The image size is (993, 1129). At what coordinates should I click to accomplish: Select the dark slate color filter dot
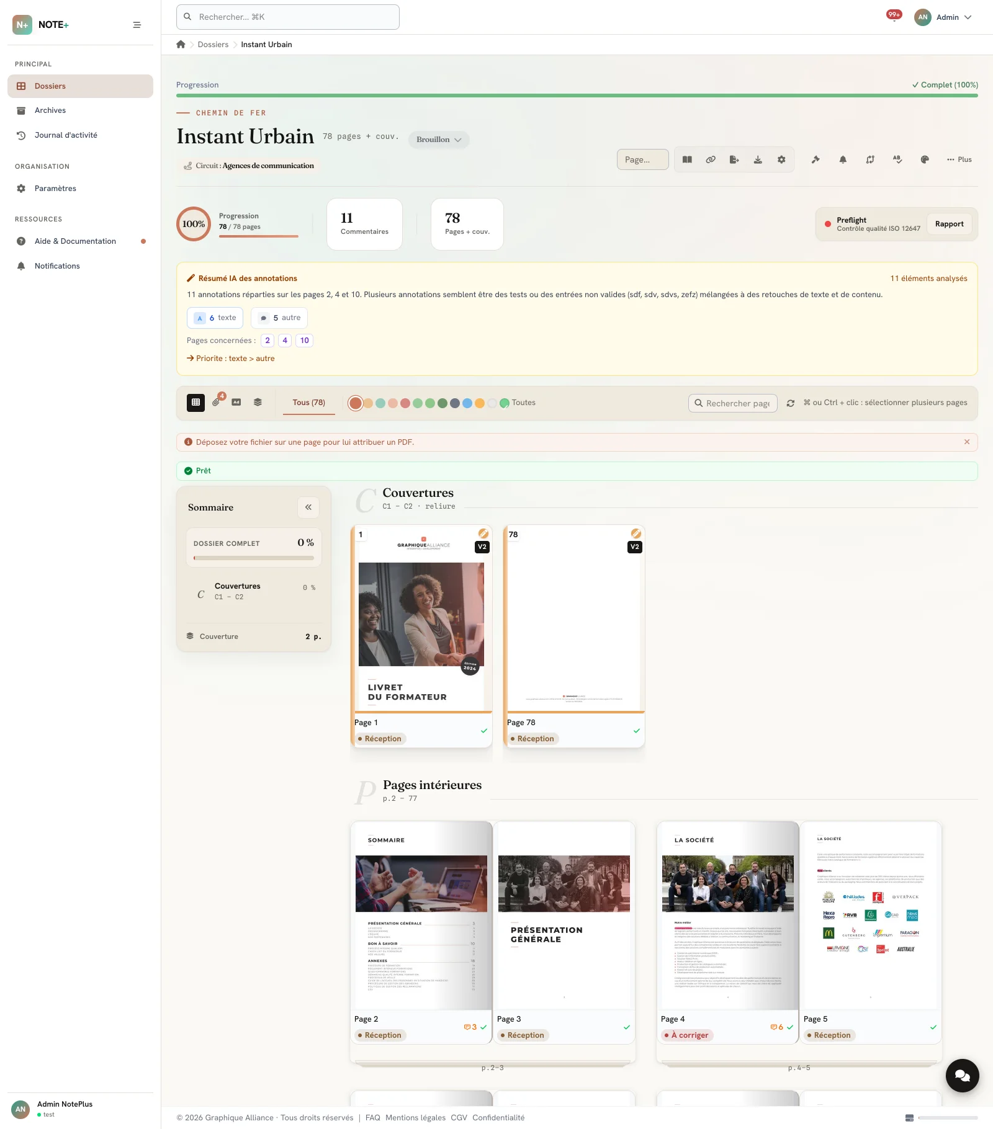coord(454,403)
